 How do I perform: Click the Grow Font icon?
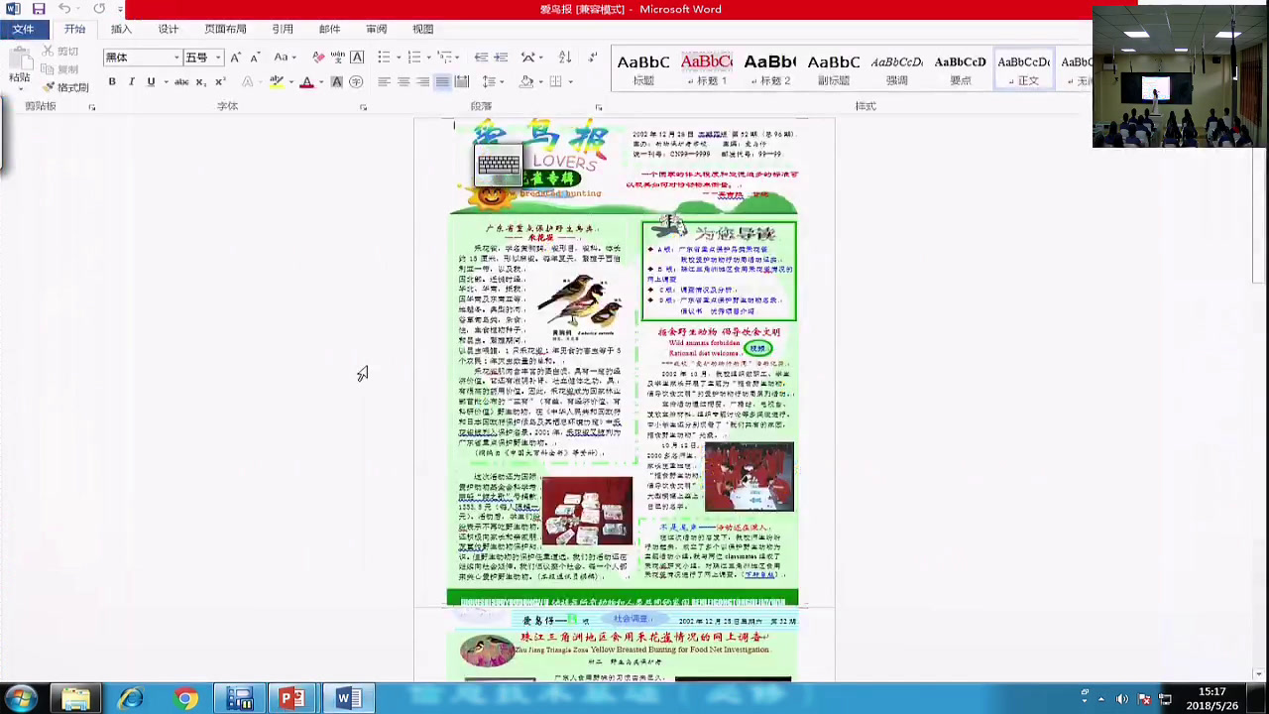(236, 58)
